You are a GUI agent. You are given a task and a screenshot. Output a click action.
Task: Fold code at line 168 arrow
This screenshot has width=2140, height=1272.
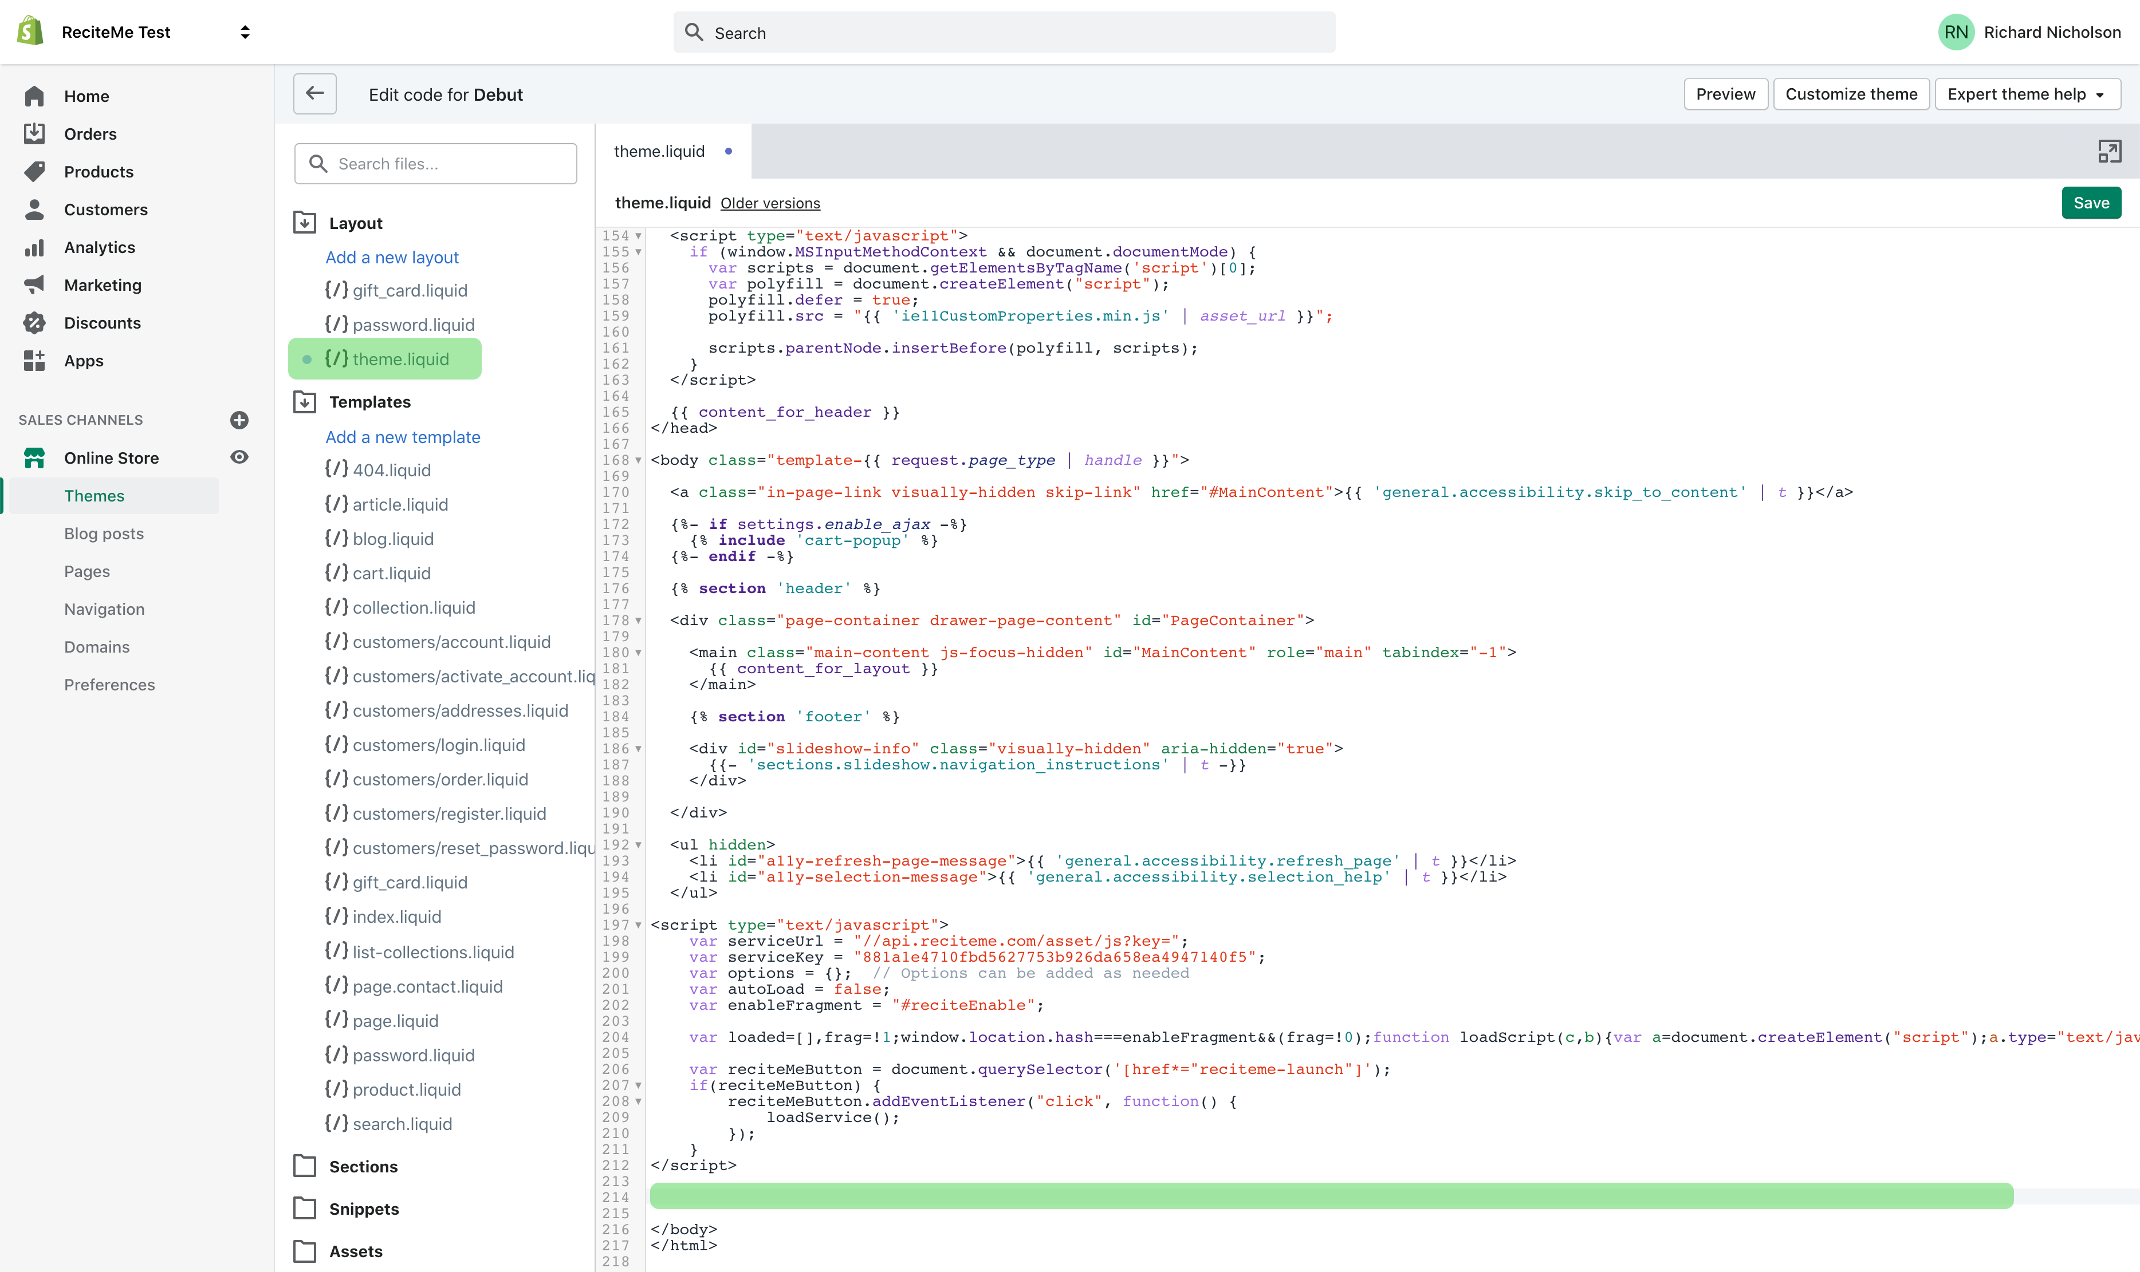[638, 461]
